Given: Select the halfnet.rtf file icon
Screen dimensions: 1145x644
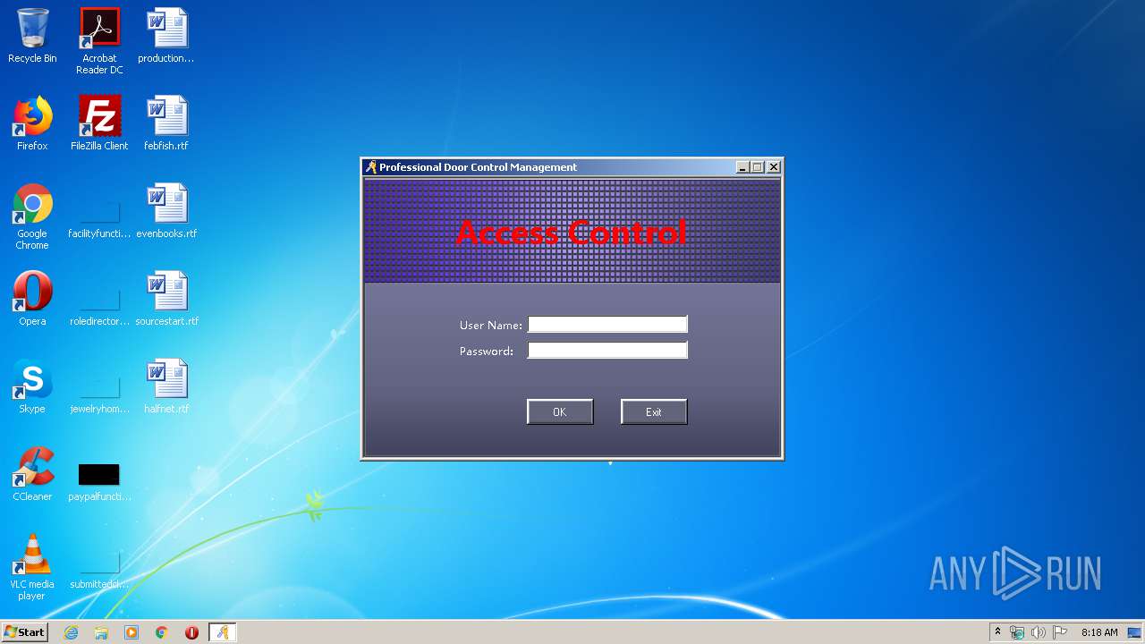Looking at the screenshot, I should pos(166,386).
